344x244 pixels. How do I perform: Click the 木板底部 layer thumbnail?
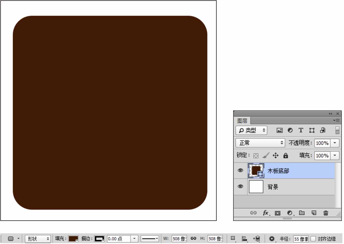coord(256,171)
